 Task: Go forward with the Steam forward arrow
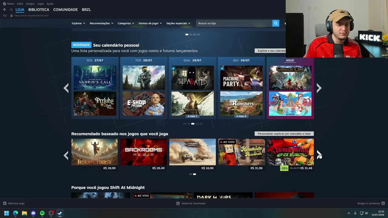pyautogui.click(x=11, y=10)
